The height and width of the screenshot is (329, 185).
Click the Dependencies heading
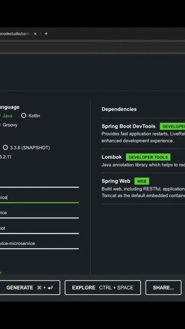pos(119,109)
